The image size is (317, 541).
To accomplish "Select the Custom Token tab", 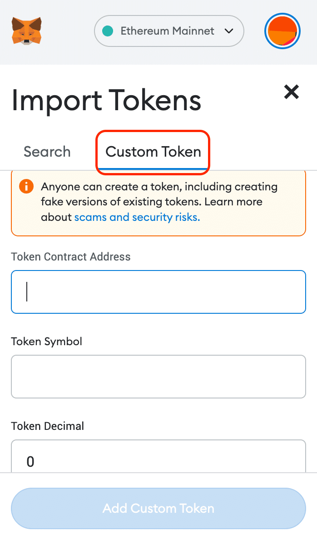I will tap(153, 152).
